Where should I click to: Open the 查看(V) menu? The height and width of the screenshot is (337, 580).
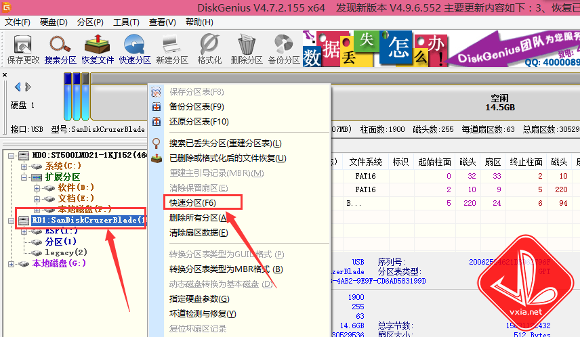(163, 22)
